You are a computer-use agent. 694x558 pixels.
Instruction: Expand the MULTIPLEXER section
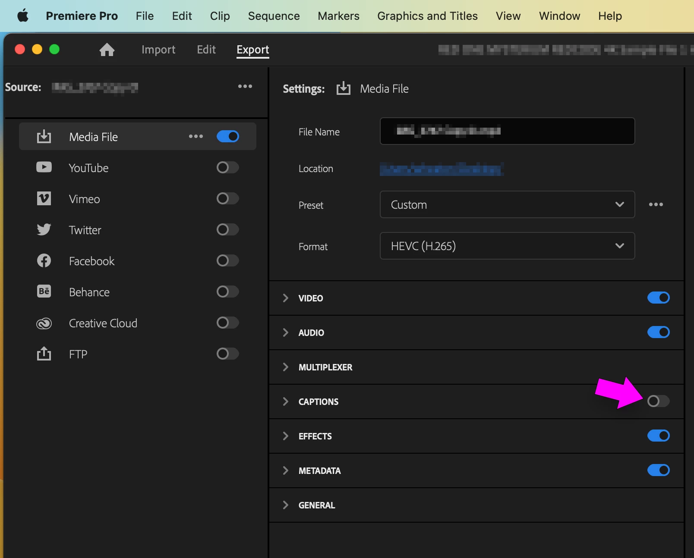point(285,367)
